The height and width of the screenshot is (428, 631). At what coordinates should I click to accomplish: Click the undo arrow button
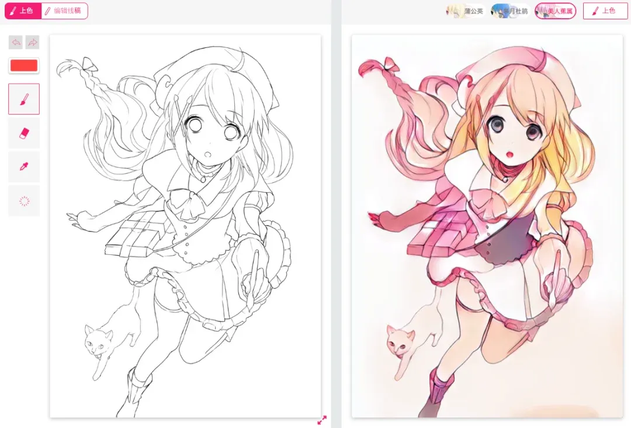click(16, 42)
